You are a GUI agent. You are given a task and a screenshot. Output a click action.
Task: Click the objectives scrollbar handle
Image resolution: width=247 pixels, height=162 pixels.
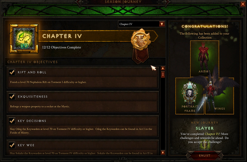click(x=163, y=74)
